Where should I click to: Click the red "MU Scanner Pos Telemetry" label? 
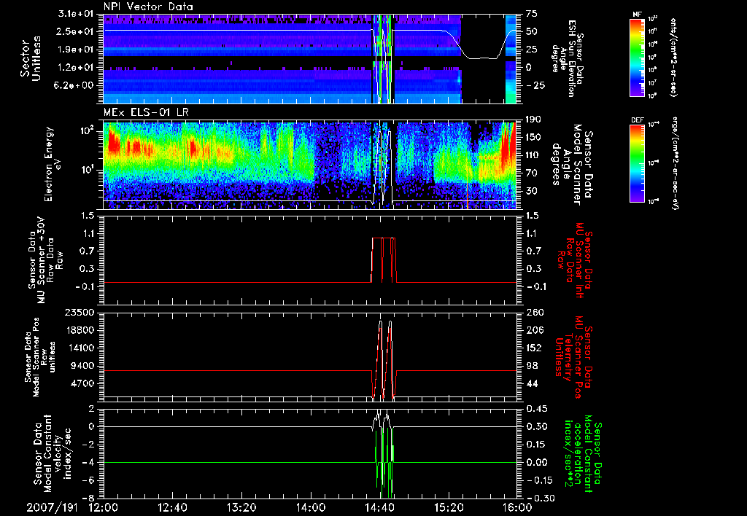[x=573, y=358]
